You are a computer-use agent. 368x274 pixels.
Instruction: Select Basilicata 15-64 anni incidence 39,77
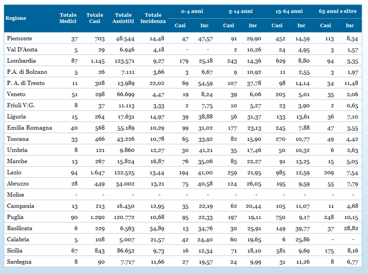pos(303,229)
